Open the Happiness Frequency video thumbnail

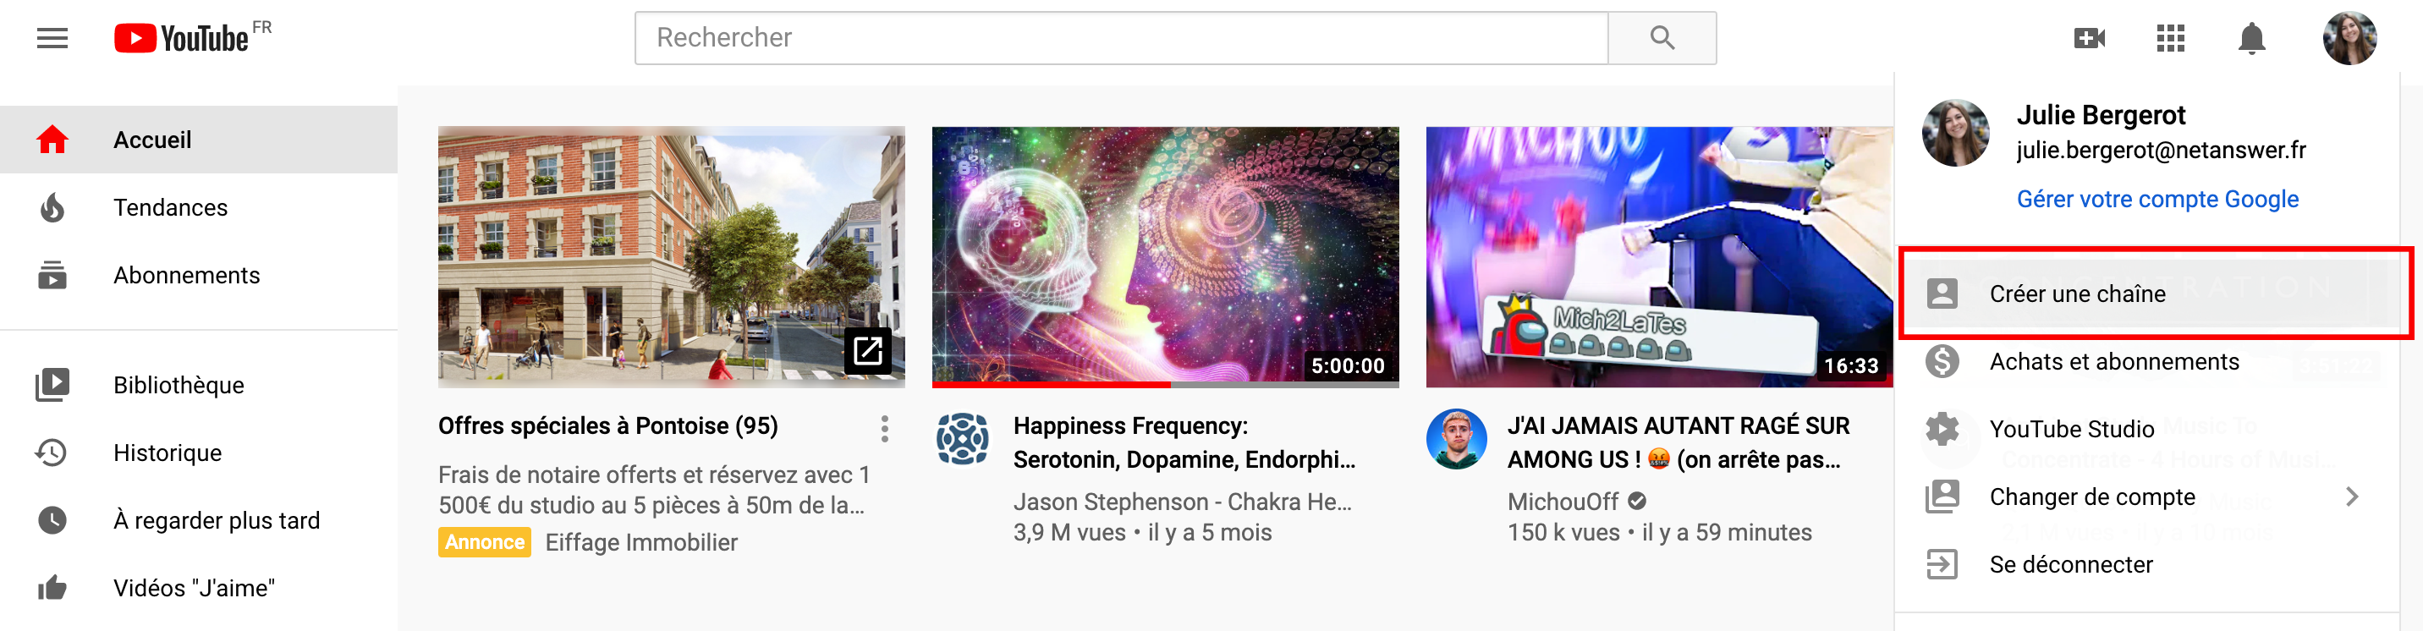click(x=1164, y=257)
